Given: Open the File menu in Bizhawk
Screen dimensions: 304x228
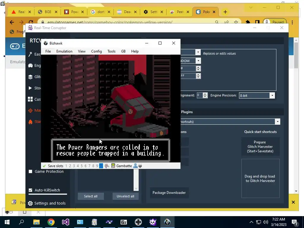Looking at the screenshot, I should click(x=48, y=51).
